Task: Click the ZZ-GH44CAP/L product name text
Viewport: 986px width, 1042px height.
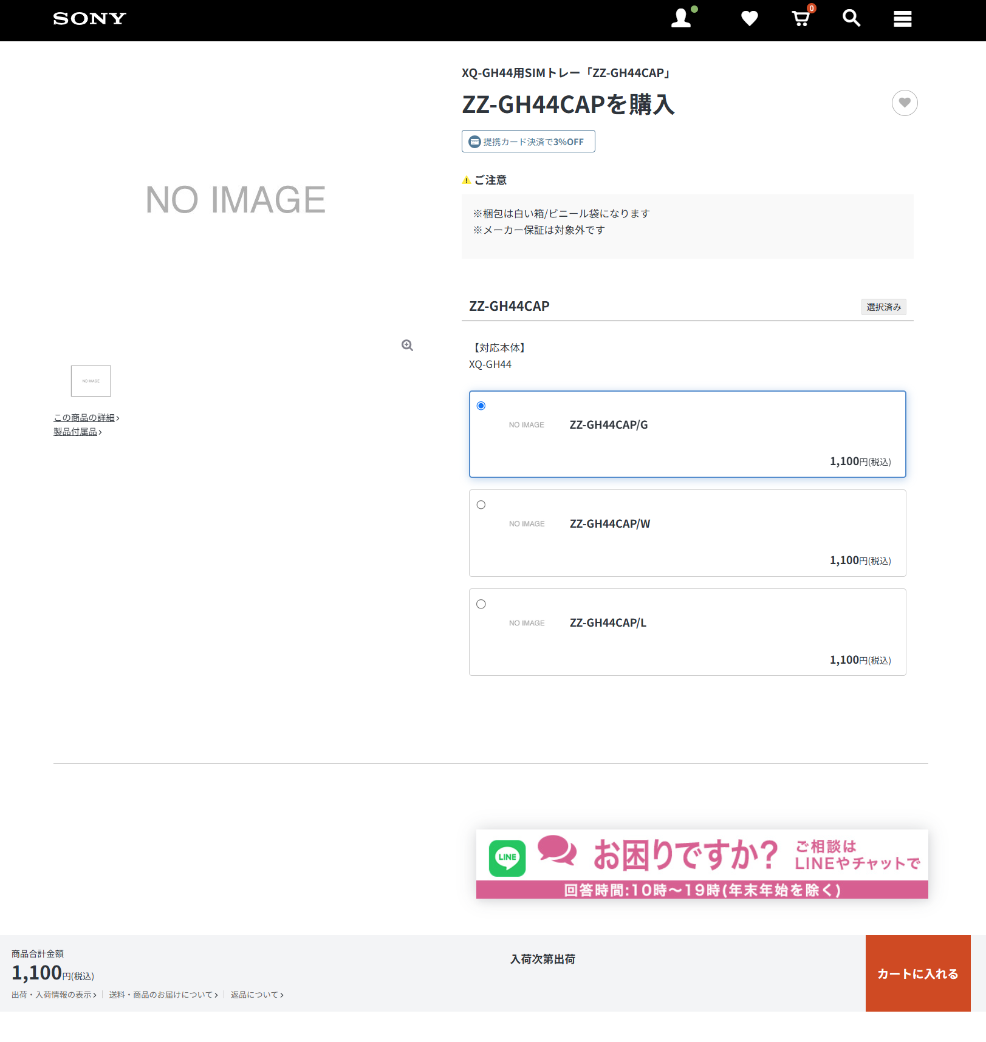Action: tap(608, 622)
